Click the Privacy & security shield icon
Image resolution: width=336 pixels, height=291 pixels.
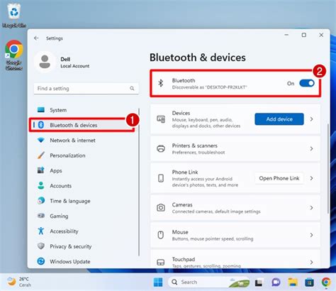pos(41,246)
